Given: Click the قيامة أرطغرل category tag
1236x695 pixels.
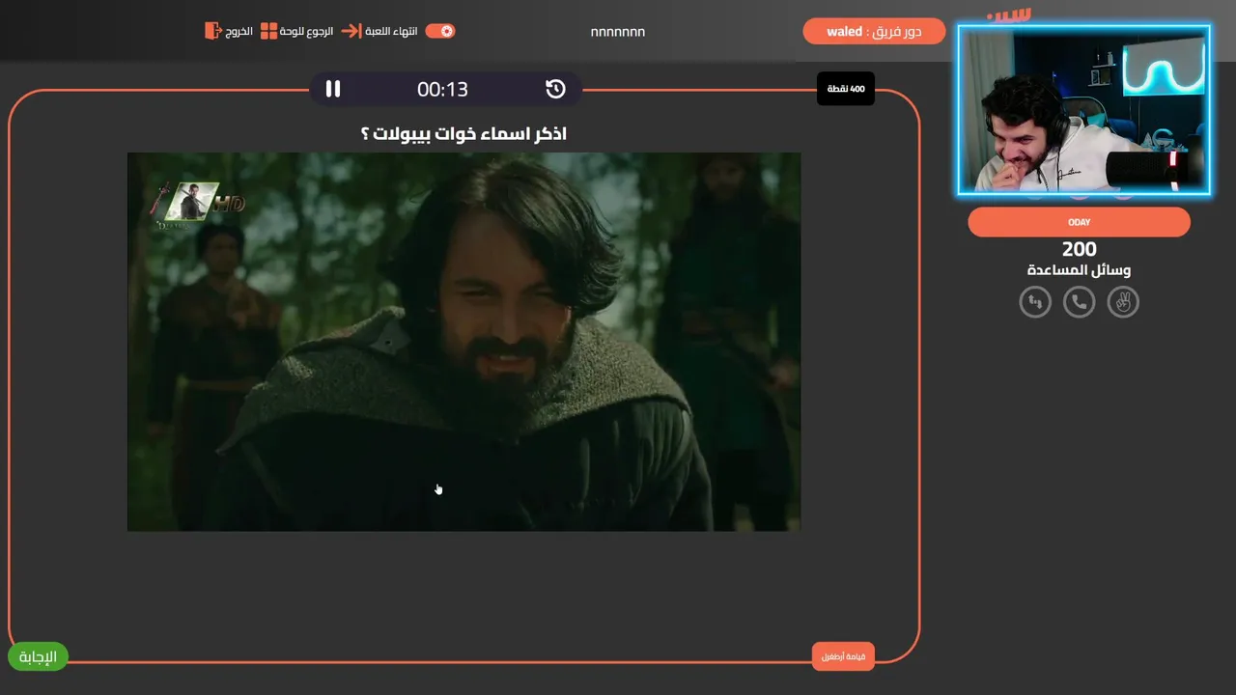Looking at the screenshot, I should coord(844,656).
